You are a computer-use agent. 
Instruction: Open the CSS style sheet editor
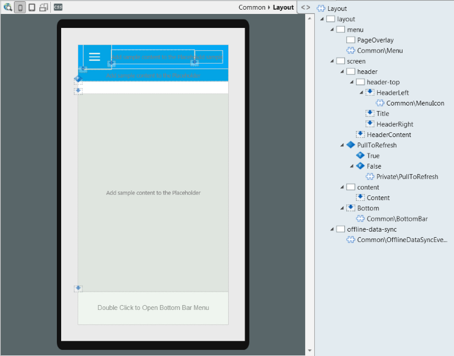(x=58, y=7)
